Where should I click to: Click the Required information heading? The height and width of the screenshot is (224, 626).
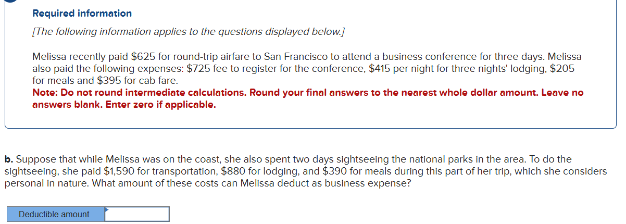[82, 13]
